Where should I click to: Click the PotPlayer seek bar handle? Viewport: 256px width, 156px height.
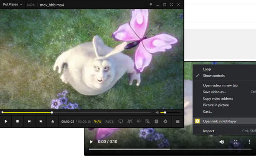click(x=52, y=112)
